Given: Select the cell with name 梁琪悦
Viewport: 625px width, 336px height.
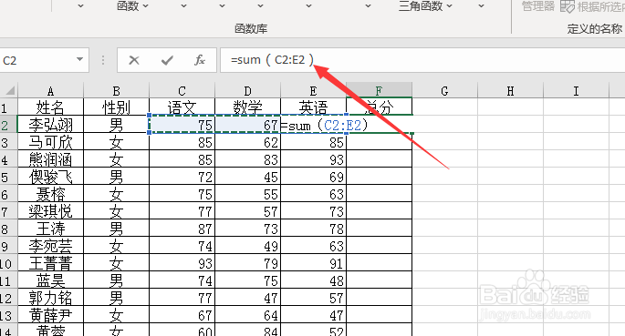Looking at the screenshot, I should click(50, 211).
